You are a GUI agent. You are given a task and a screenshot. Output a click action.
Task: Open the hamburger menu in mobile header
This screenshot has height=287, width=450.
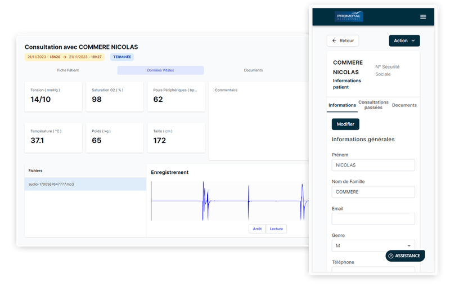[x=423, y=17]
